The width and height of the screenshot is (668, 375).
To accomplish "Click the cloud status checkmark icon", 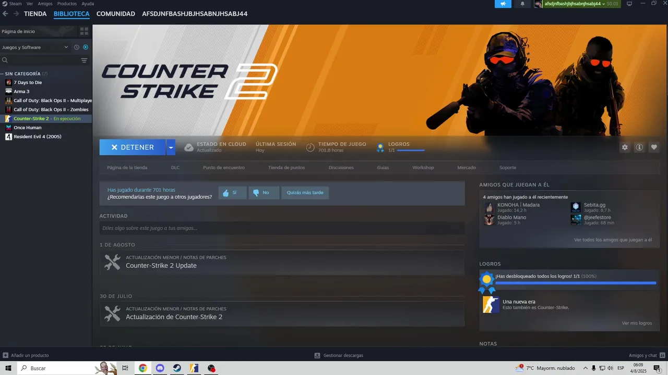I will tap(189, 147).
